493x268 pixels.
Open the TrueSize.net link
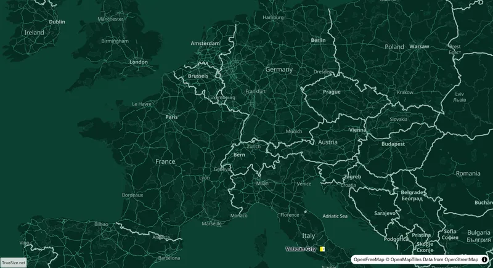point(13,262)
